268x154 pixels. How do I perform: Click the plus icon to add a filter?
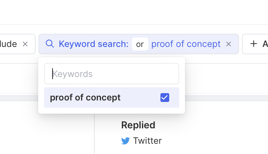[x=253, y=44]
